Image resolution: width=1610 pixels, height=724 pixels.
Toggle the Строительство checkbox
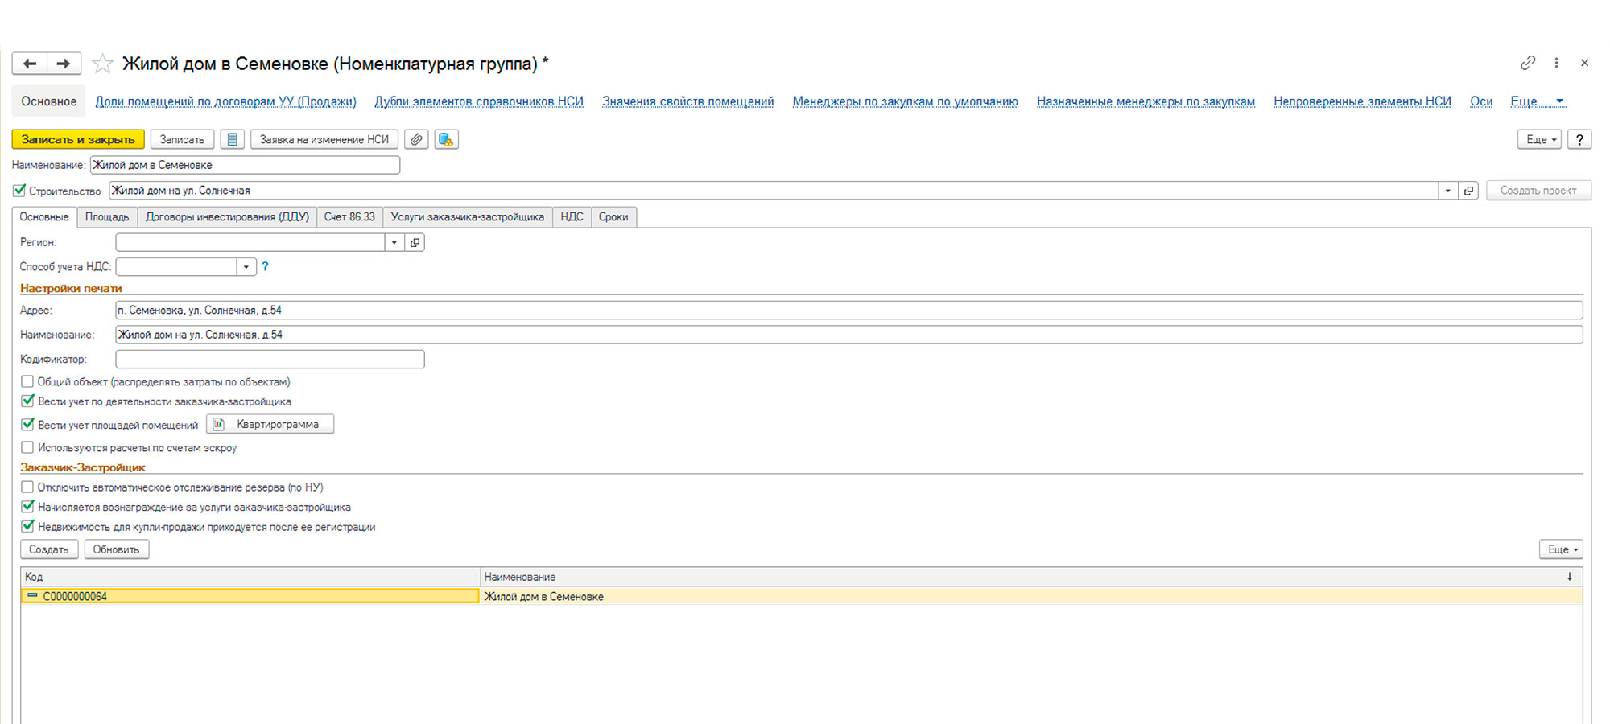(x=19, y=191)
